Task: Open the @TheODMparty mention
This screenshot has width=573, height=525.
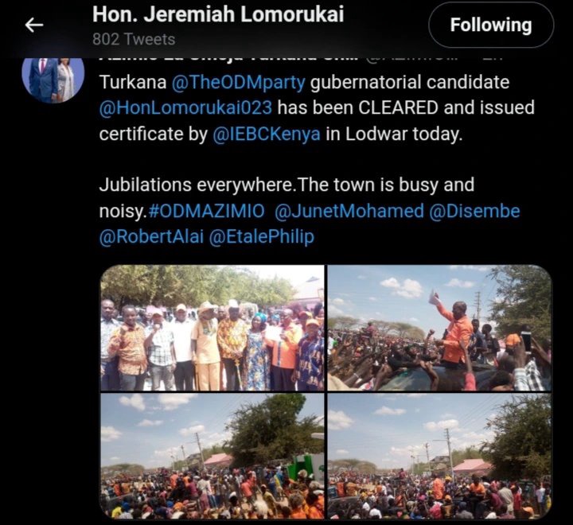Action: pyautogui.click(x=238, y=82)
